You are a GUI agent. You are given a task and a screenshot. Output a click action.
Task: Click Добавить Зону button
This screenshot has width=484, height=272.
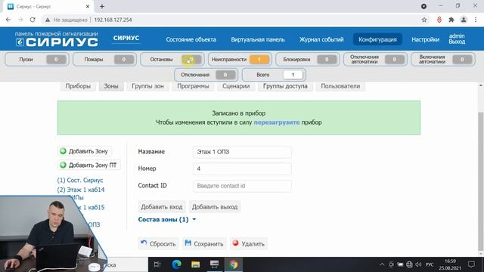click(85, 151)
